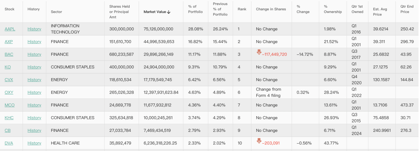Sort by % of Portfolio header

tap(196, 9)
